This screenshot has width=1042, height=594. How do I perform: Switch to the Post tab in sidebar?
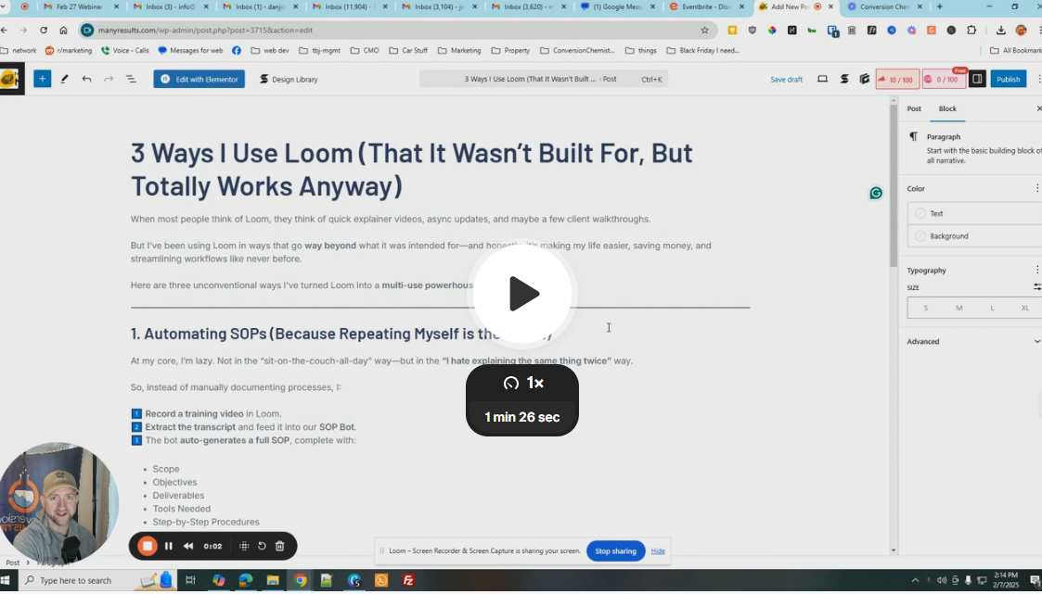click(x=914, y=108)
